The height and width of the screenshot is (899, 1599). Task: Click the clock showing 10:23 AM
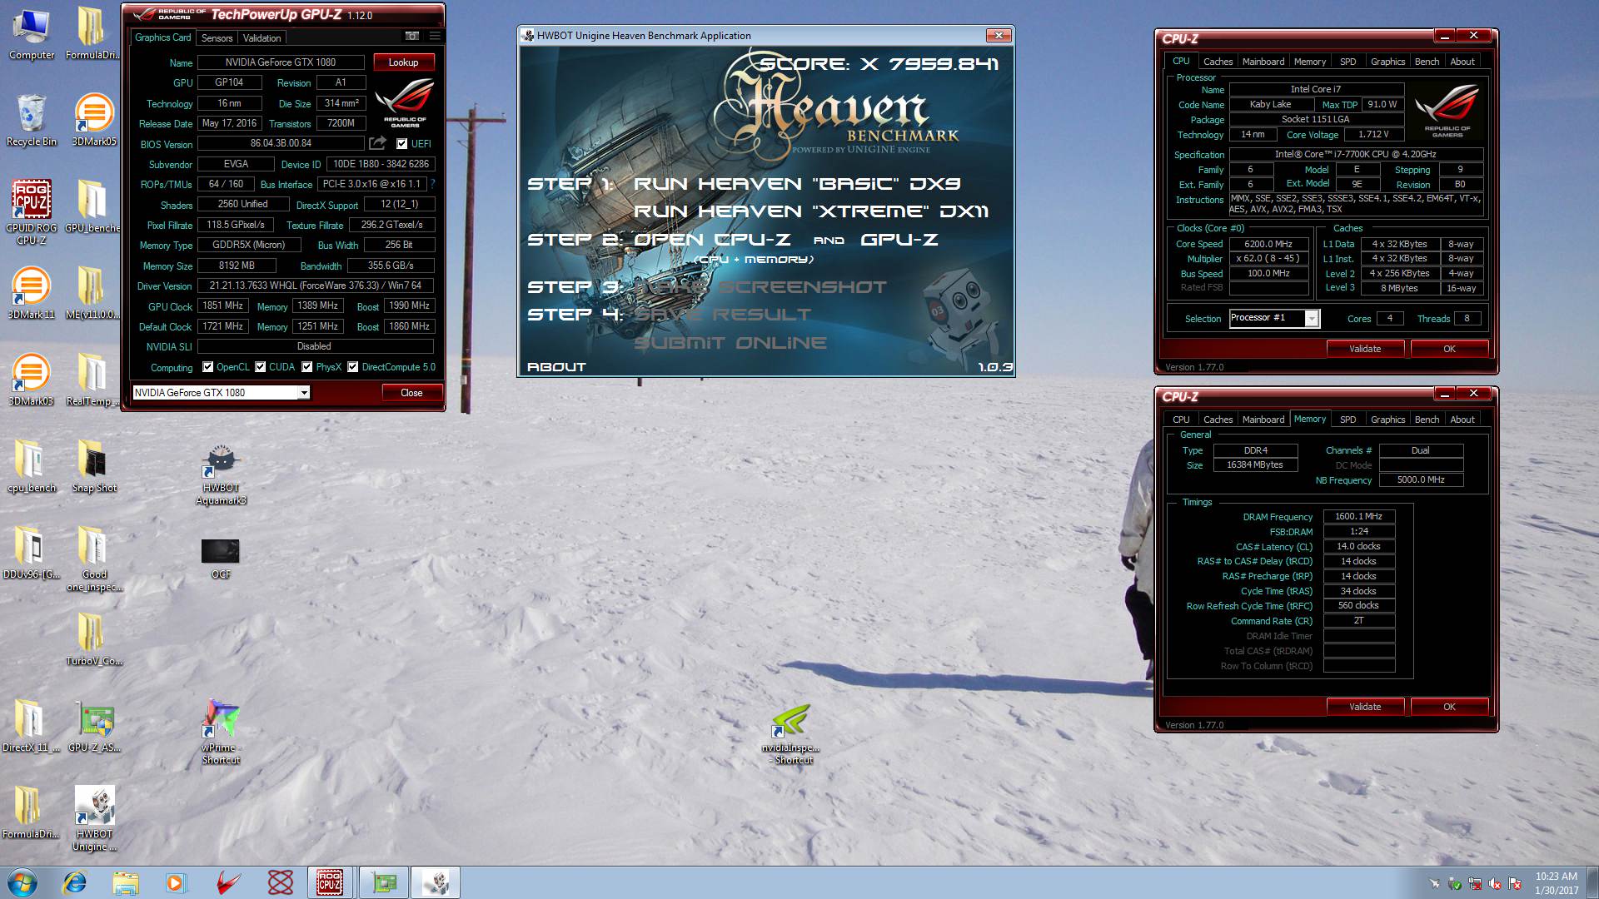(x=1556, y=877)
